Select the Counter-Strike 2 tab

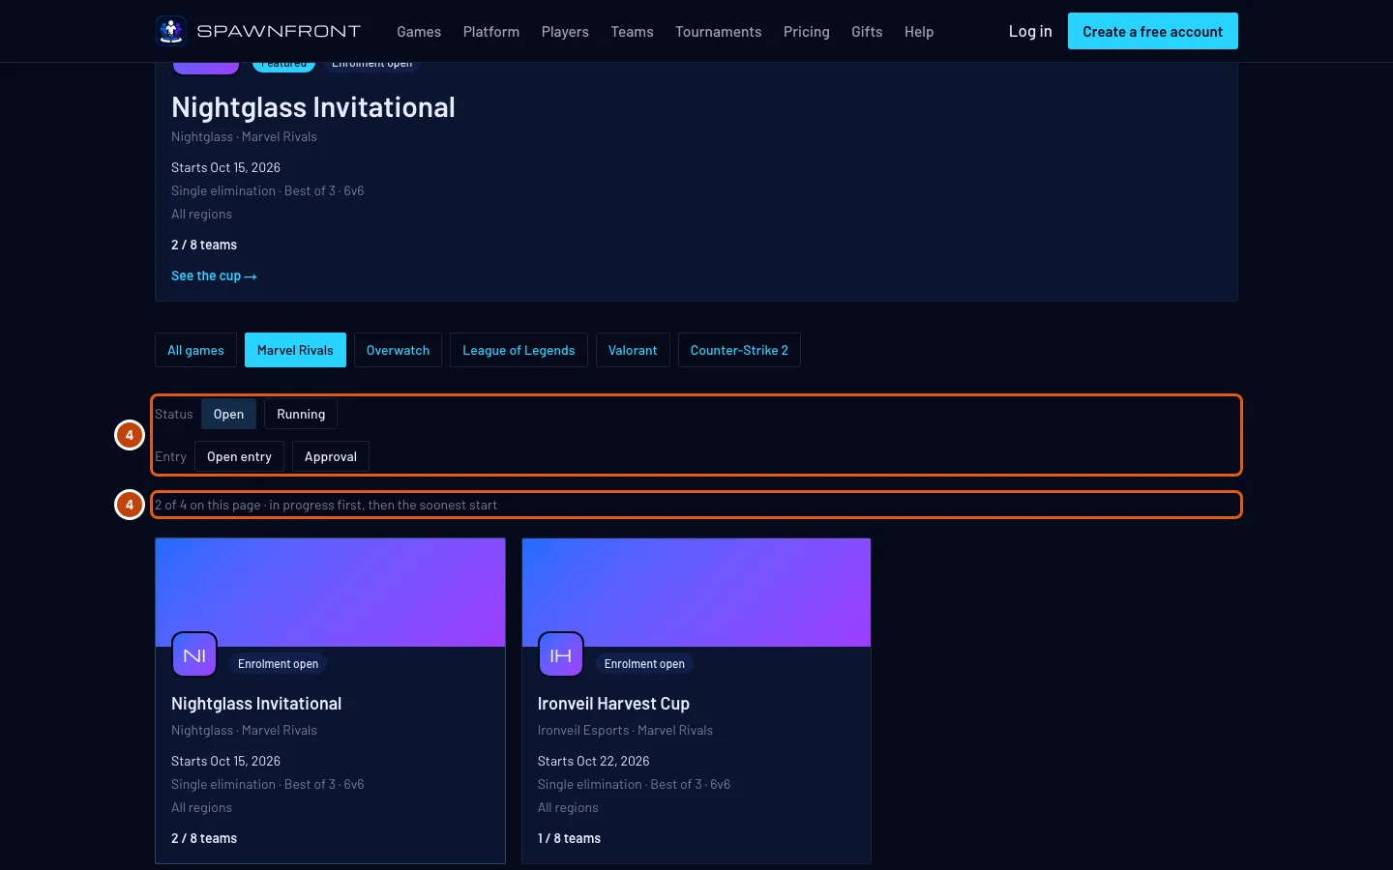point(739,350)
